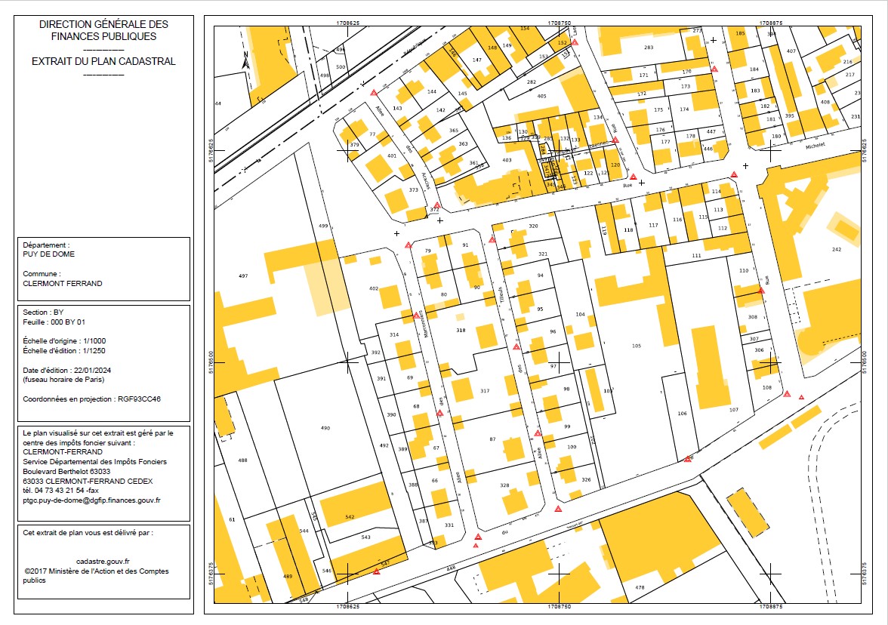Screen dimensions: 888x625
Task: Click parcel number 488
Action: coord(242,460)
